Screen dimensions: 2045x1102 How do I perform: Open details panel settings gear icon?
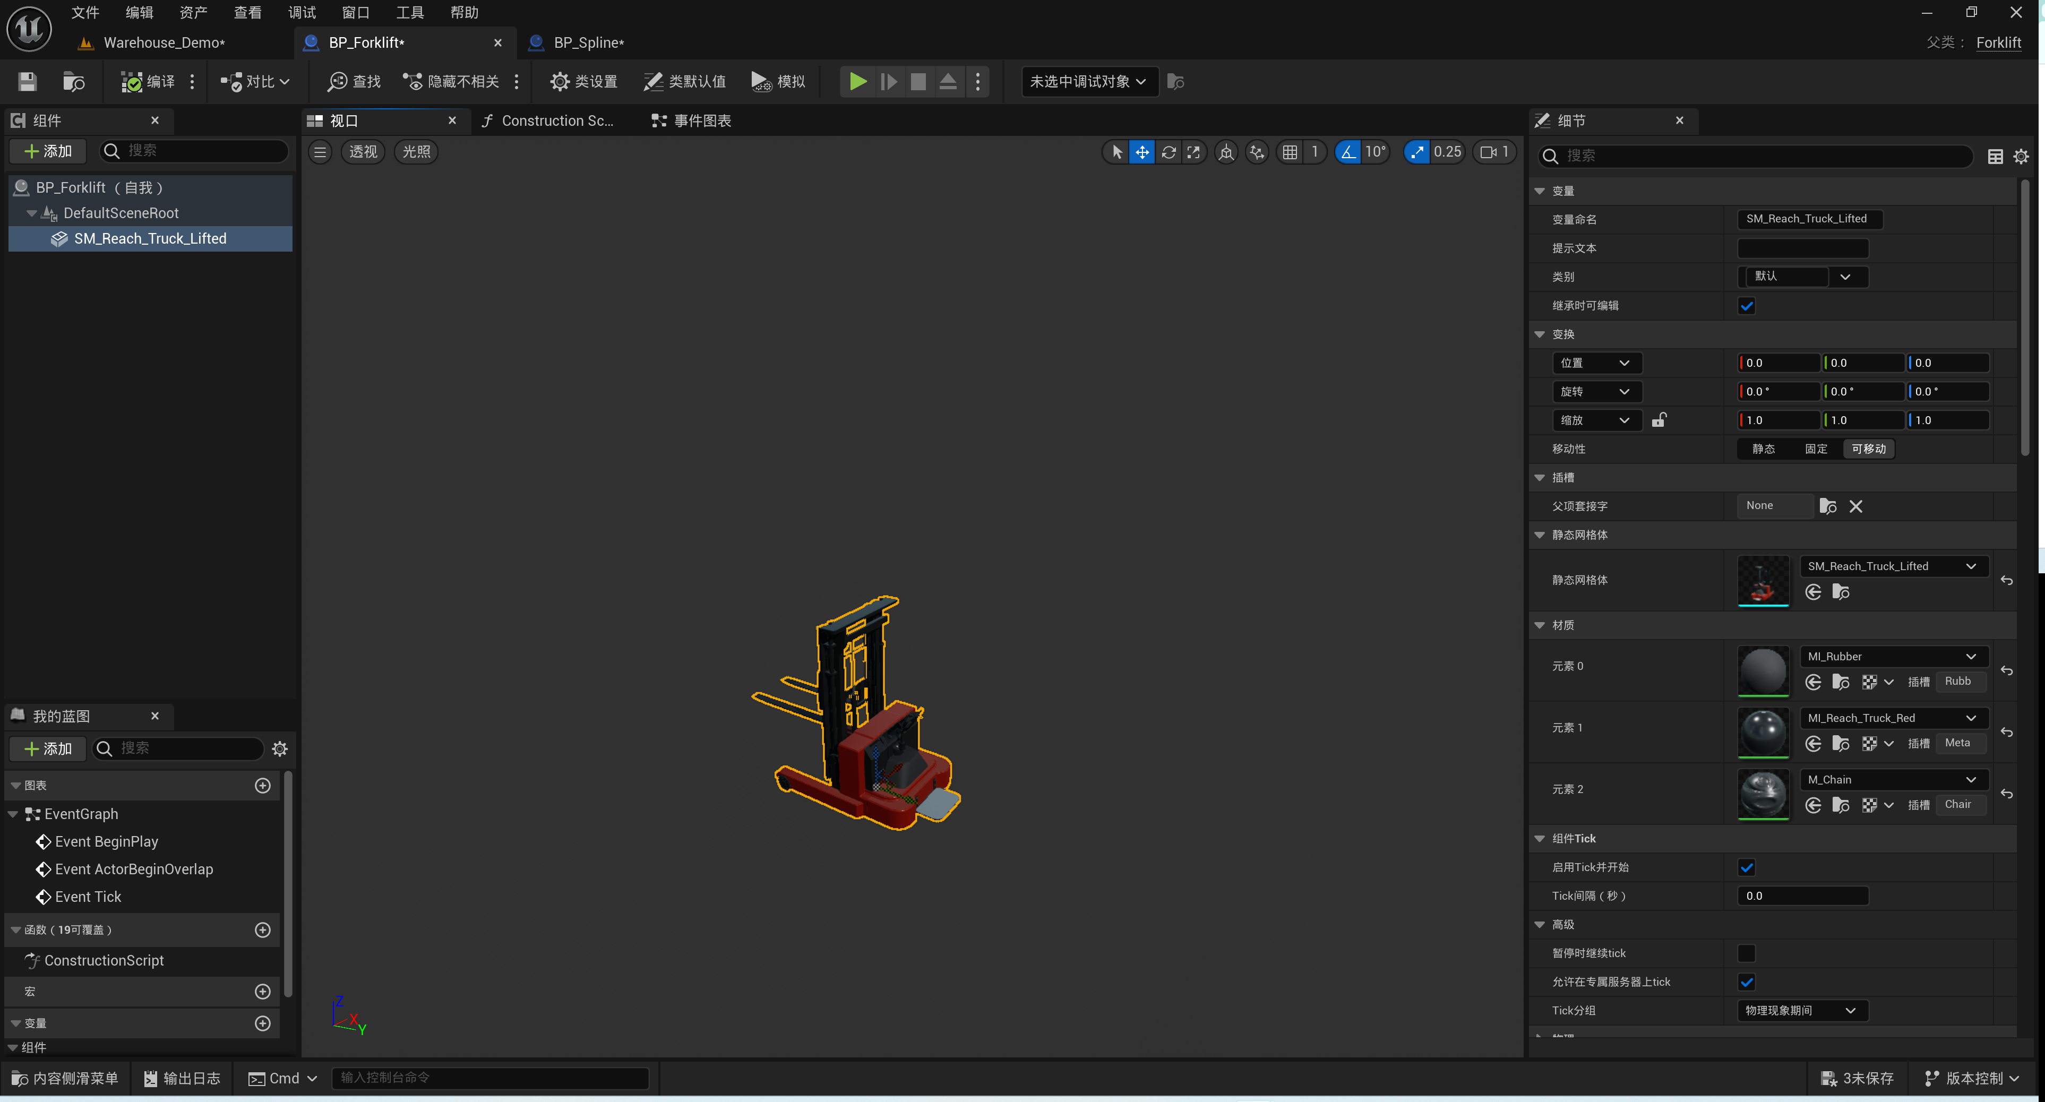[2021, 157]
